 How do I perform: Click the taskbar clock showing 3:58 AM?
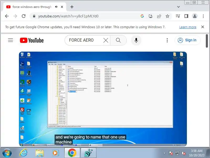tap(196, 153)
